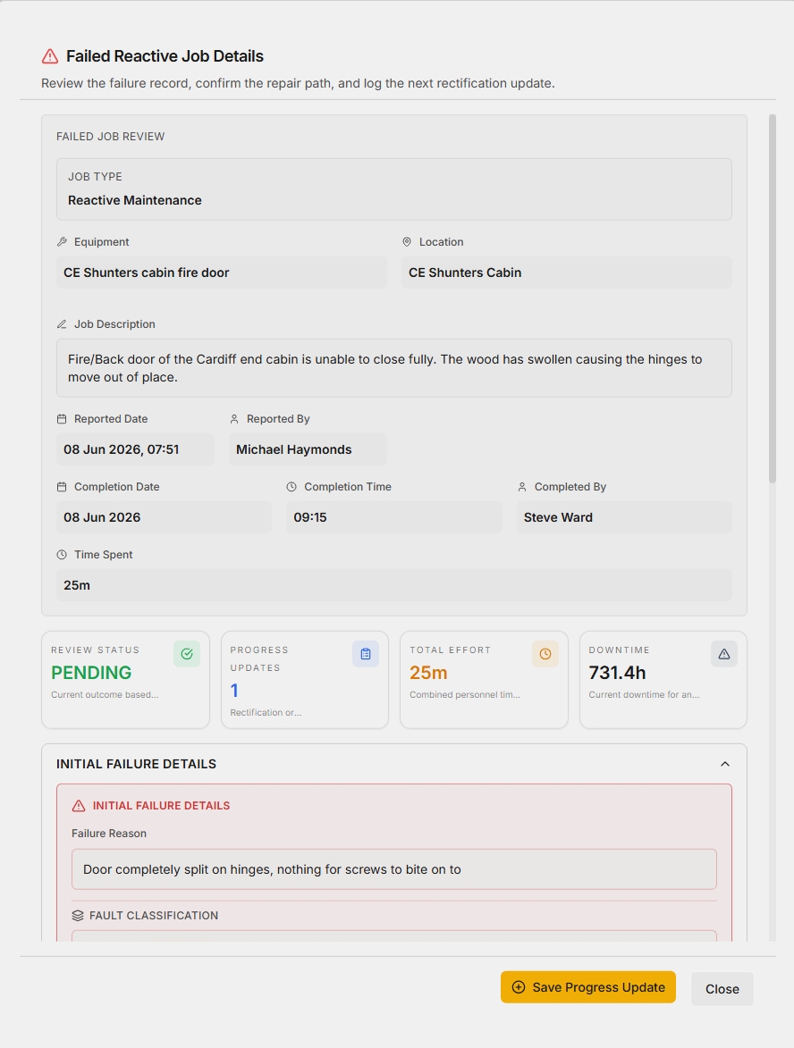This screenshot has width=794, height=1048.
Task: Click the Downtime value 731.4h
Action: coord(617,673)
